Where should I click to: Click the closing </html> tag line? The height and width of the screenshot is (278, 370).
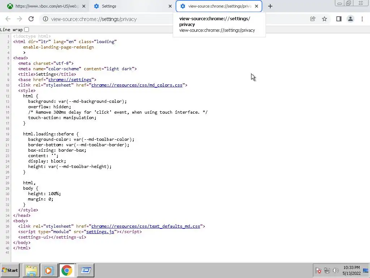[x=22, y=248]
